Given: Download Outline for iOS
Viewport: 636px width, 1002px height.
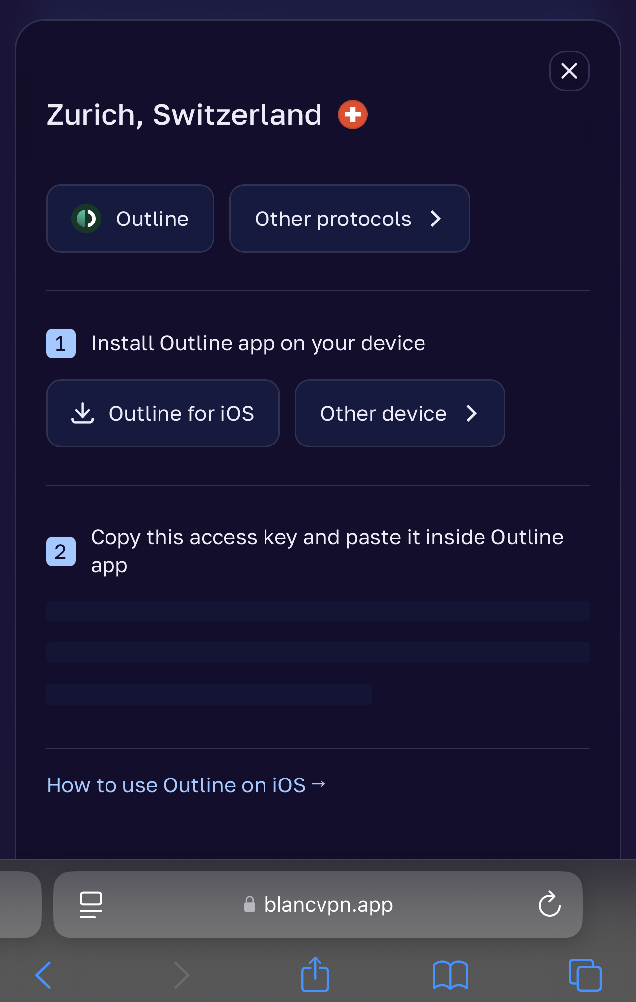Looking at the screenshot, I should tap(163, 413).
